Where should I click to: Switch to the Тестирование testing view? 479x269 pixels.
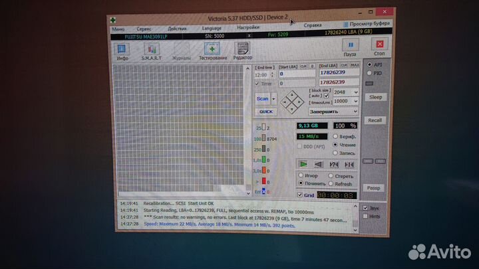pos(212,49)
